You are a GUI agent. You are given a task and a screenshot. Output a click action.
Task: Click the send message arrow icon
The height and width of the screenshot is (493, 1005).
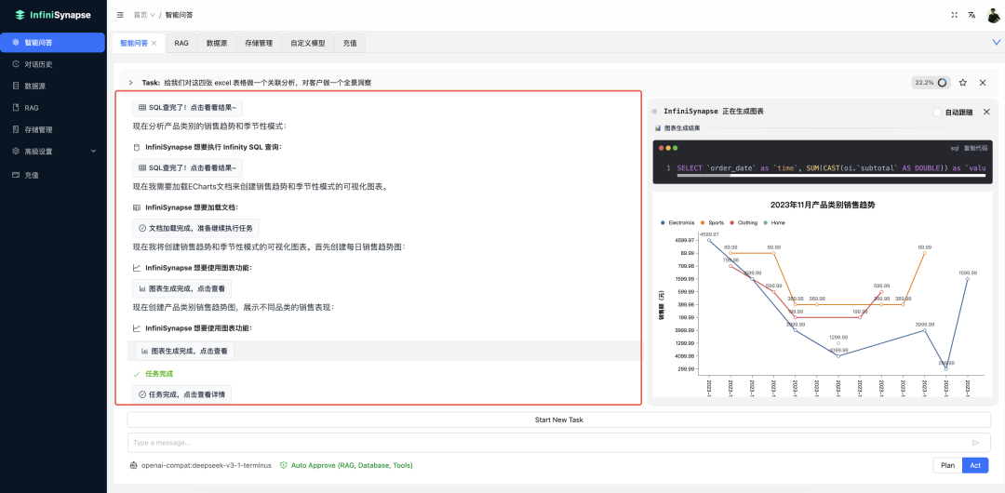pos(976,443)
